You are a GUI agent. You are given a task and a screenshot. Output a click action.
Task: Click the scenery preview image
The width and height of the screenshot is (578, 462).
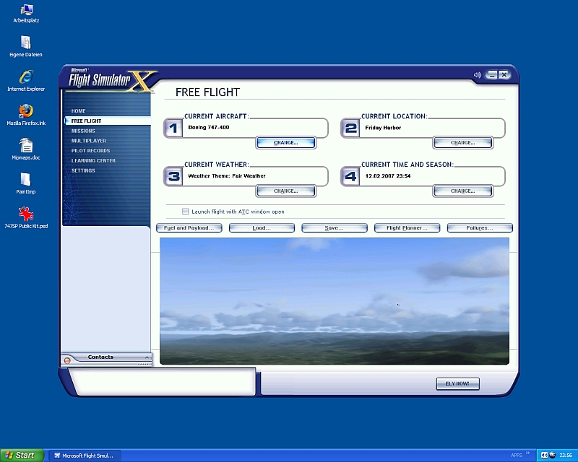[x=335, y=301]
